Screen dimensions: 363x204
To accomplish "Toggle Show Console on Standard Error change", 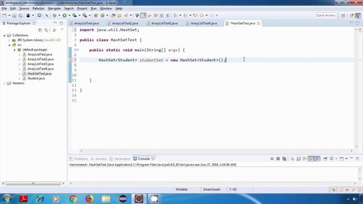I will pyautogui.click(x=317, y=159).
